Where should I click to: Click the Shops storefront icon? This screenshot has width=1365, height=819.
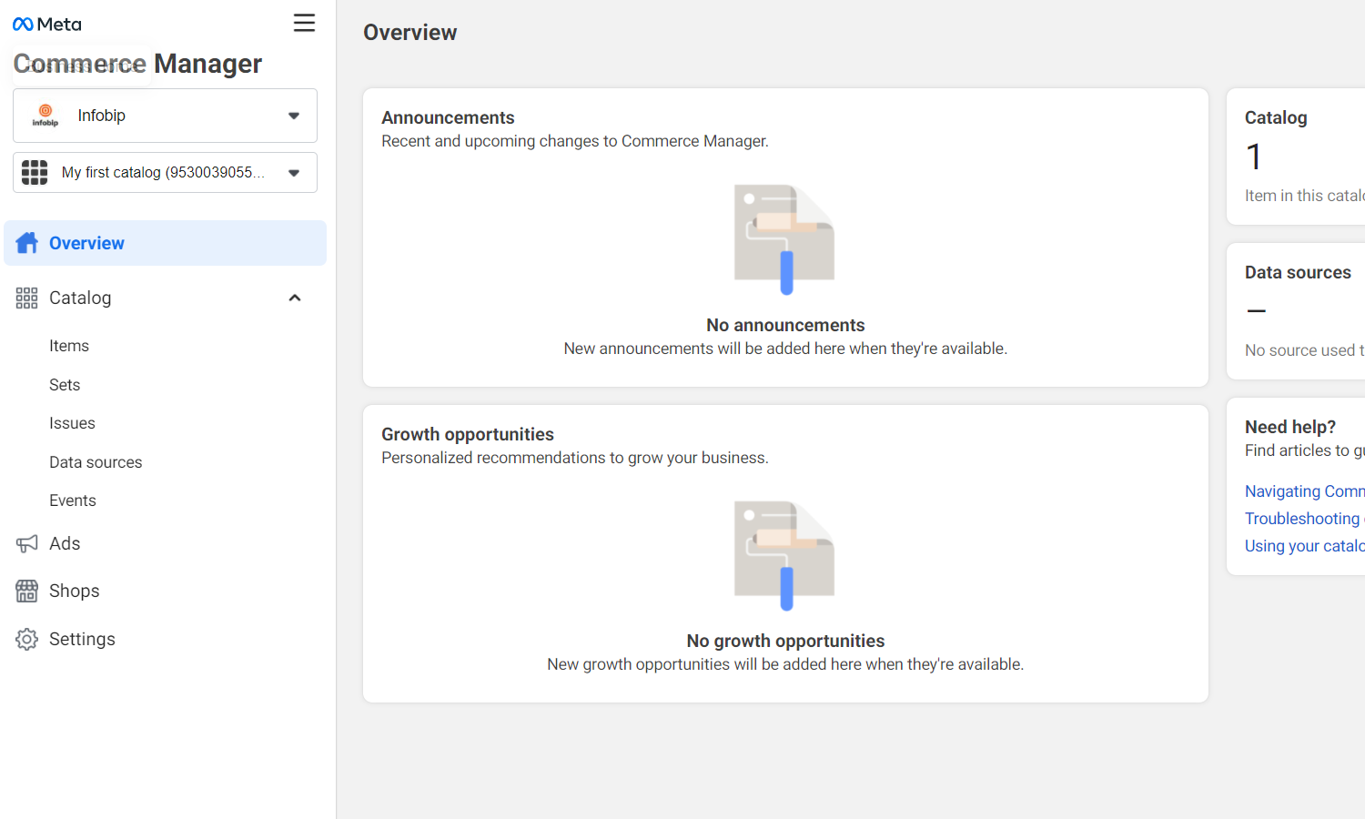pos(26,591)
